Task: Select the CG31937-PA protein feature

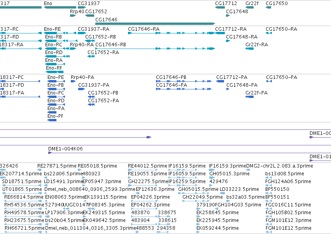Action: (81, 89)
